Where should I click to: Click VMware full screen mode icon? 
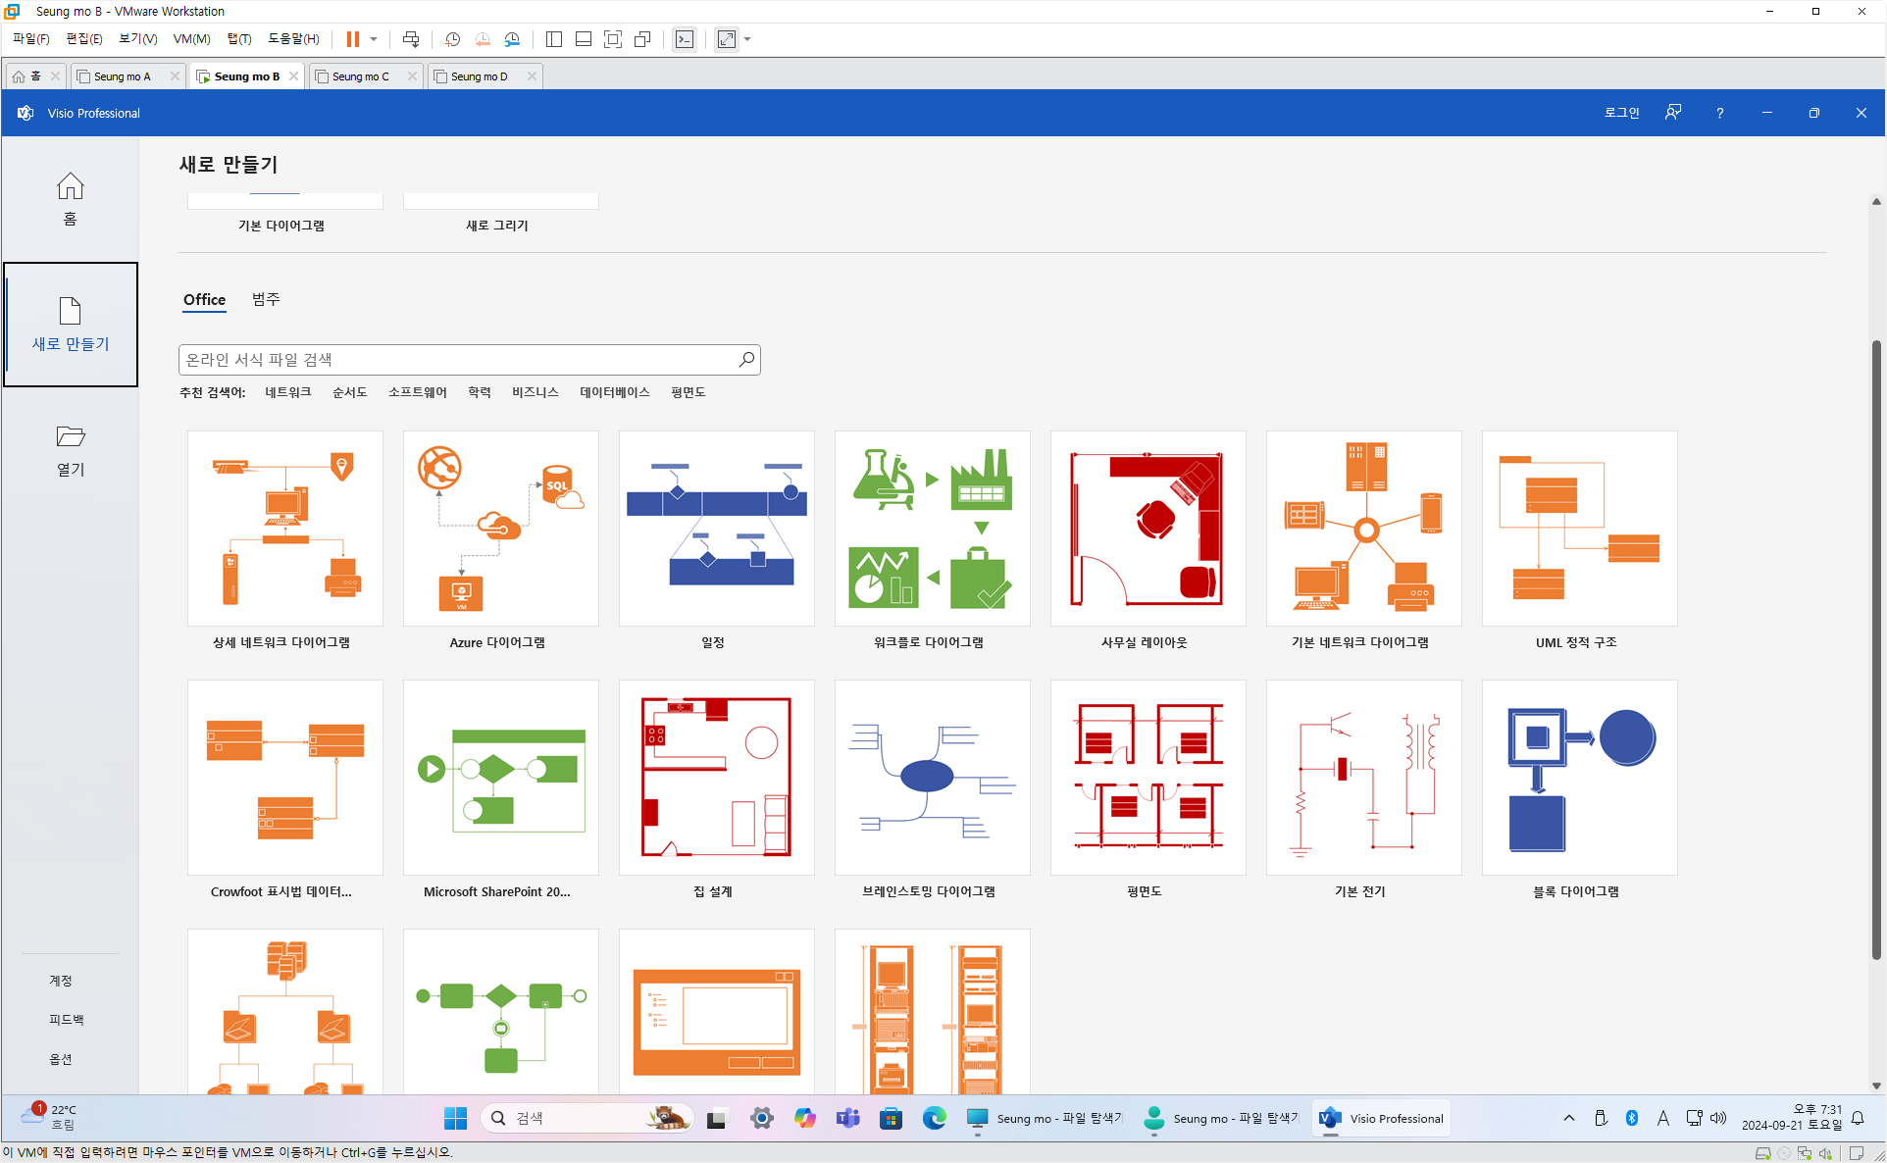(613, 39)
